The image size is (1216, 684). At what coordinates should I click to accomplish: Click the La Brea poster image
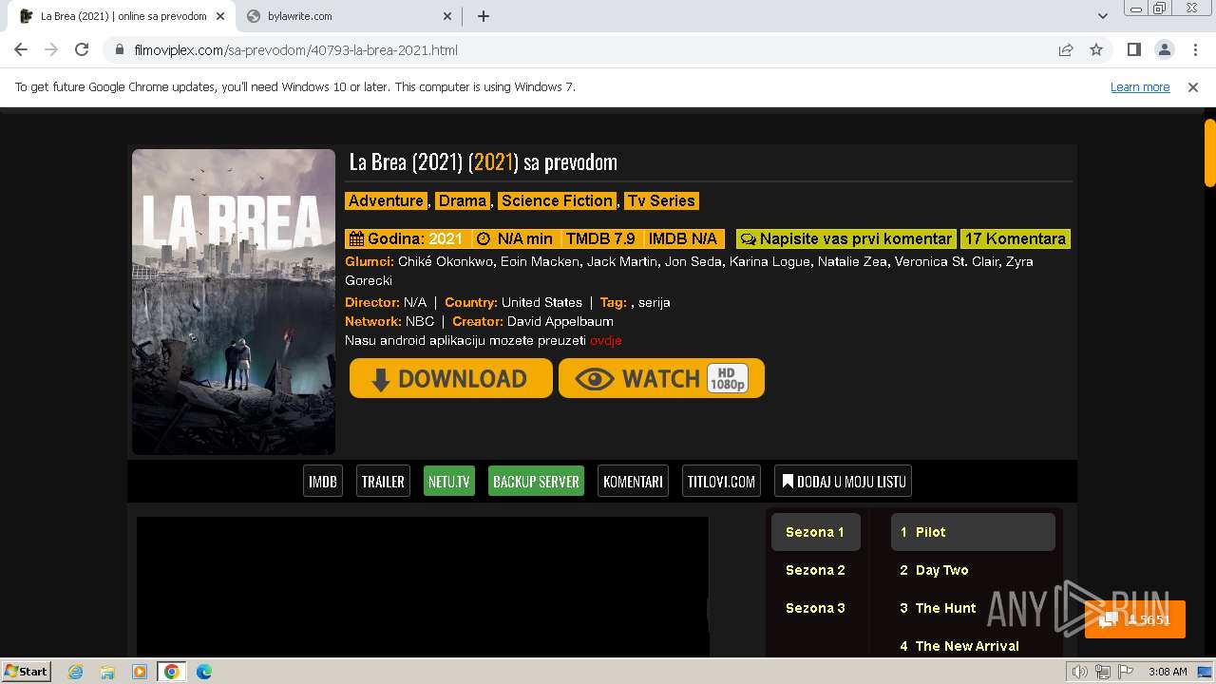(234, 301)
